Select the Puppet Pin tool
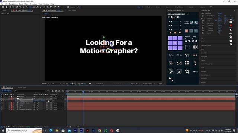Viewport: 238px width, 133px height. [x=58, y=7]
